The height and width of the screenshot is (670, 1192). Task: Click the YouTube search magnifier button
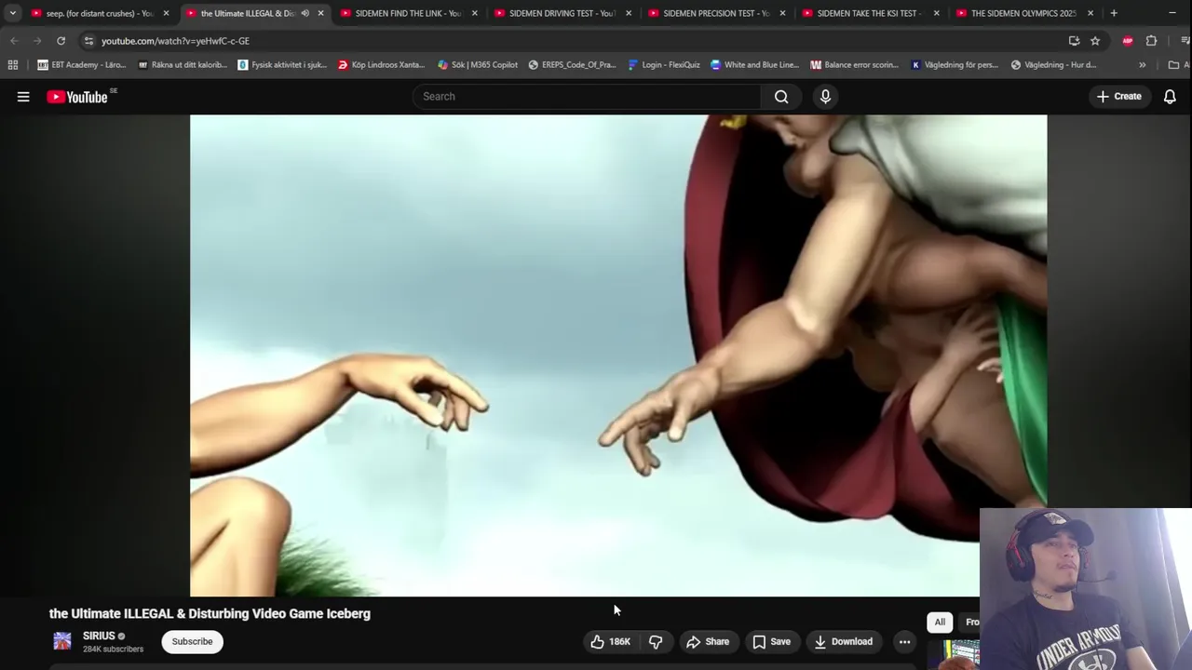[x=781, y=97]
